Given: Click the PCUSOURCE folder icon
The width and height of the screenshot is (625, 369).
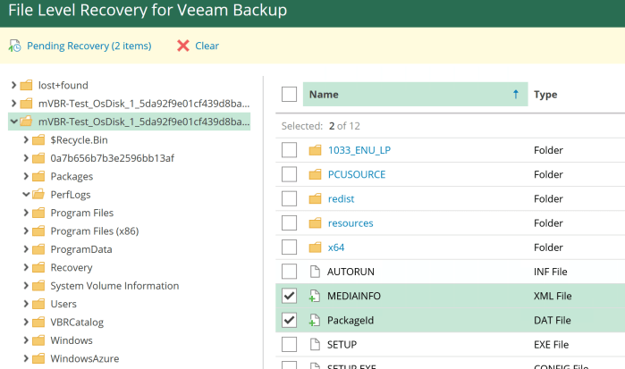Looking at the screenshot, I should (x=315, y=174).
